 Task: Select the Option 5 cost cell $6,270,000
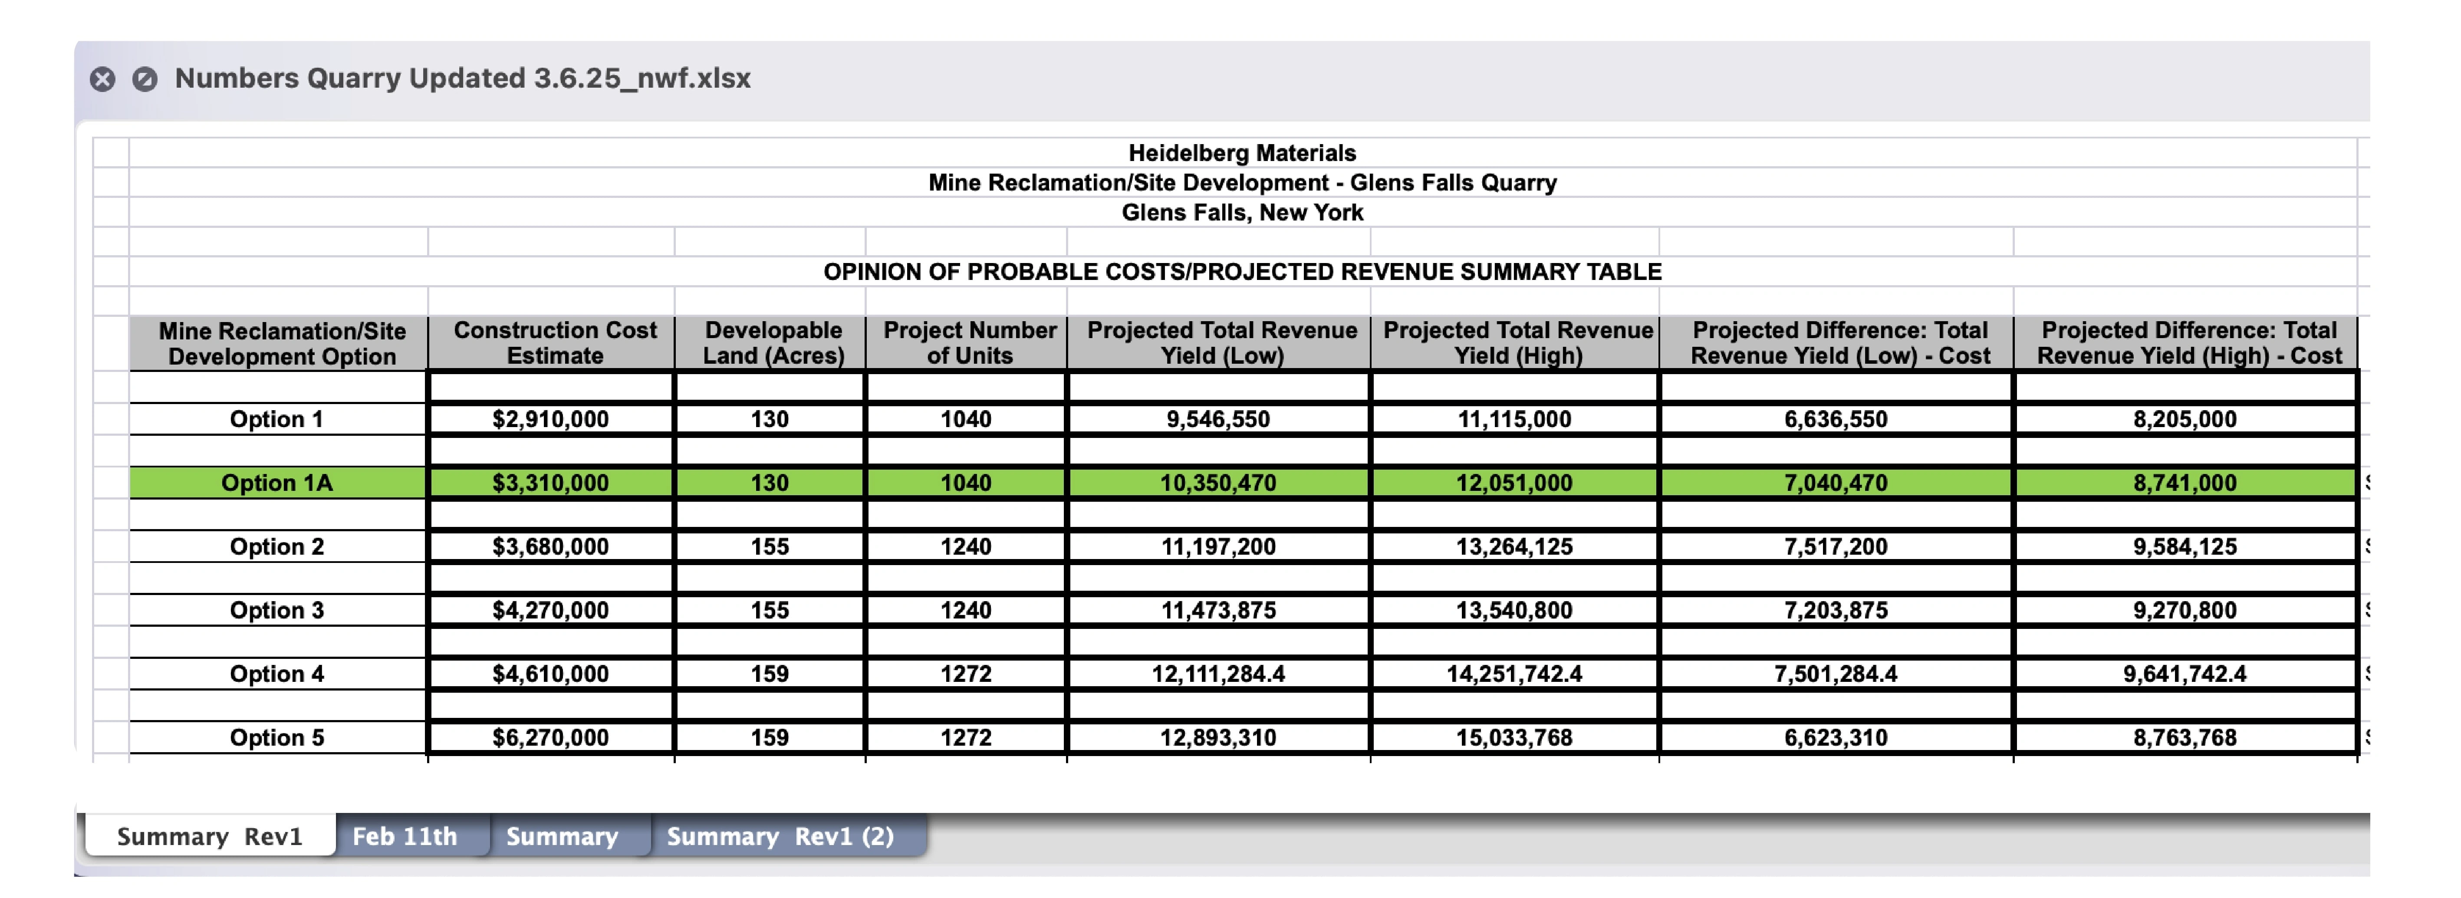(x=550, y=737)
